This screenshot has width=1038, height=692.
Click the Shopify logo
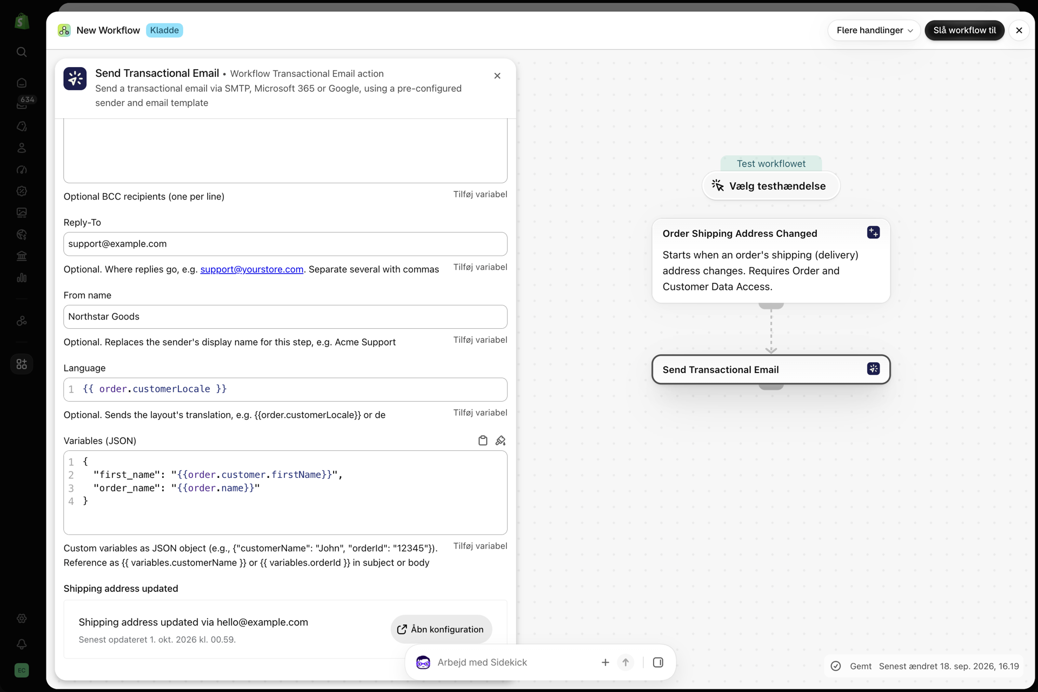coord(22,22)
